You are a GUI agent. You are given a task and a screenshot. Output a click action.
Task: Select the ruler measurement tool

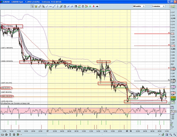[x=40, y=7]
